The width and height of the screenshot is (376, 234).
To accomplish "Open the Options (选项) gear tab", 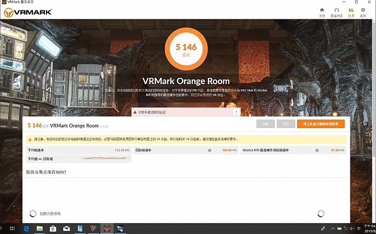I will (x=363, y=13).
